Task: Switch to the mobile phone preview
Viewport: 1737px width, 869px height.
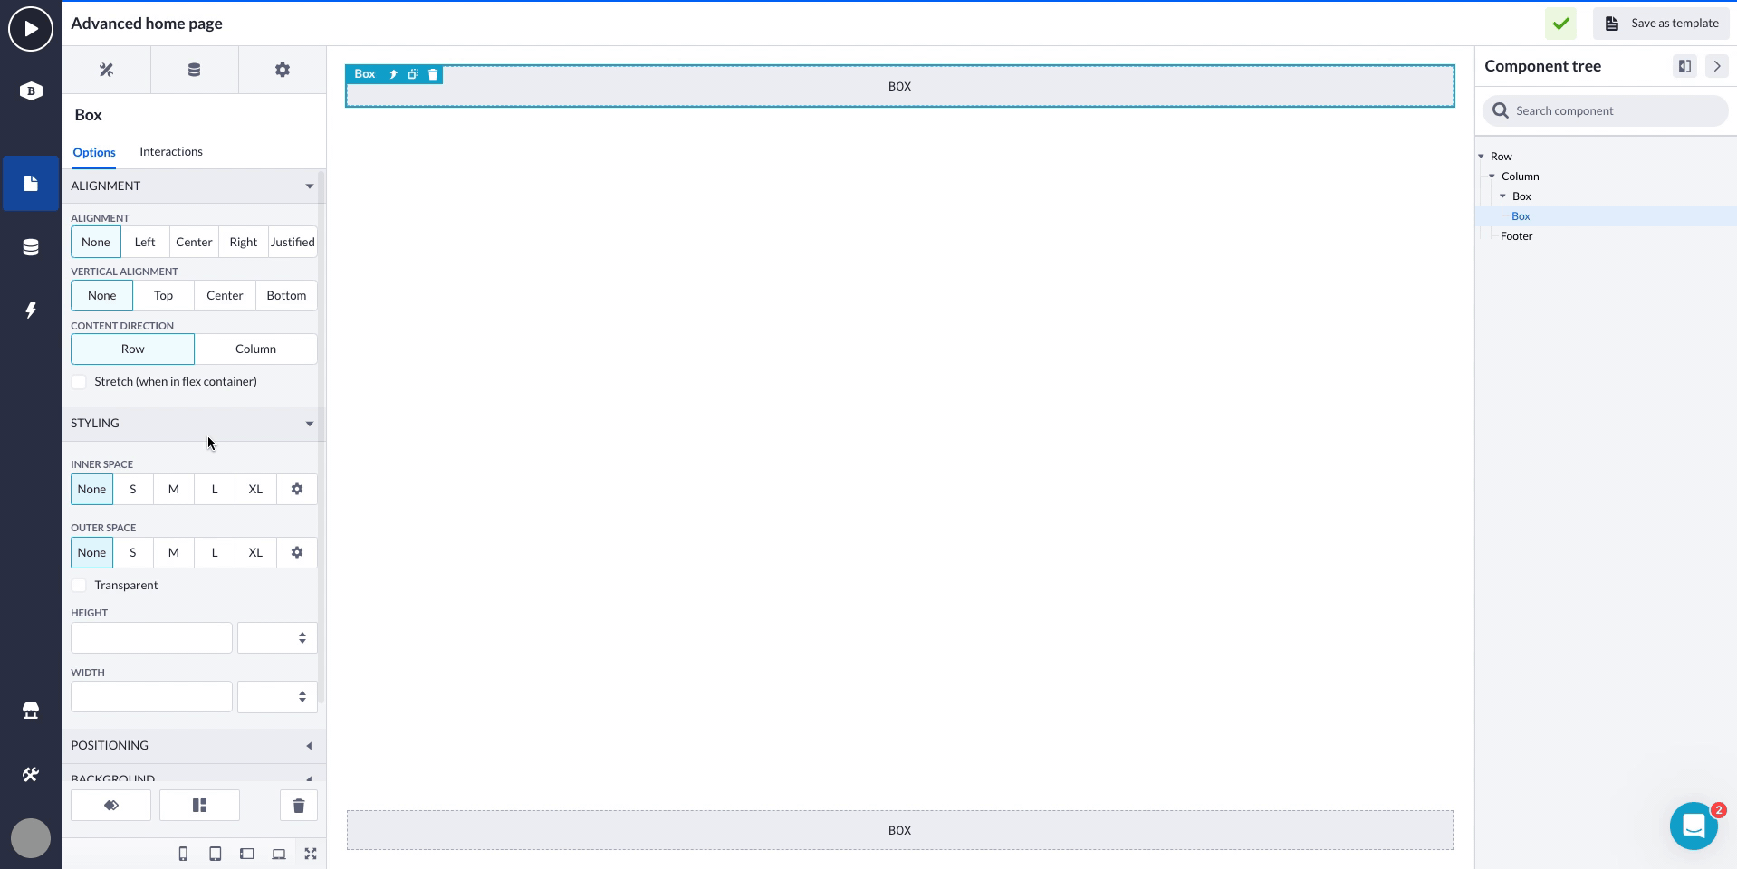Action: click(x=183, y=854)
